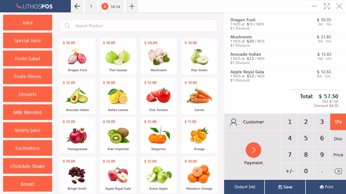Switch to order tab 1
Screen dimensions: 346x194
[x=91, y=6]
